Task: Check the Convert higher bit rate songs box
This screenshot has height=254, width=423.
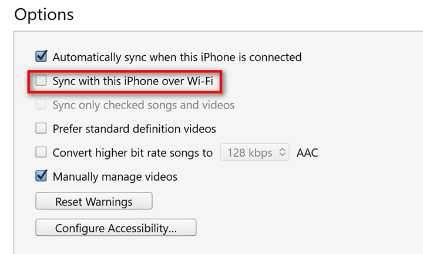Action: tap(41, 152)
